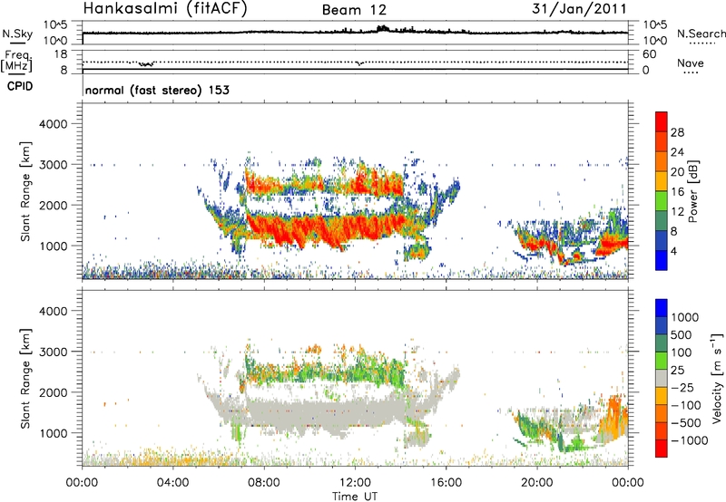Click the 3000 tick on velocity panel
Screen dimensions: 726x502
[53, 352]
